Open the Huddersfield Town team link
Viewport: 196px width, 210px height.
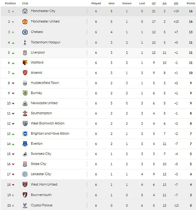(45, 83)
